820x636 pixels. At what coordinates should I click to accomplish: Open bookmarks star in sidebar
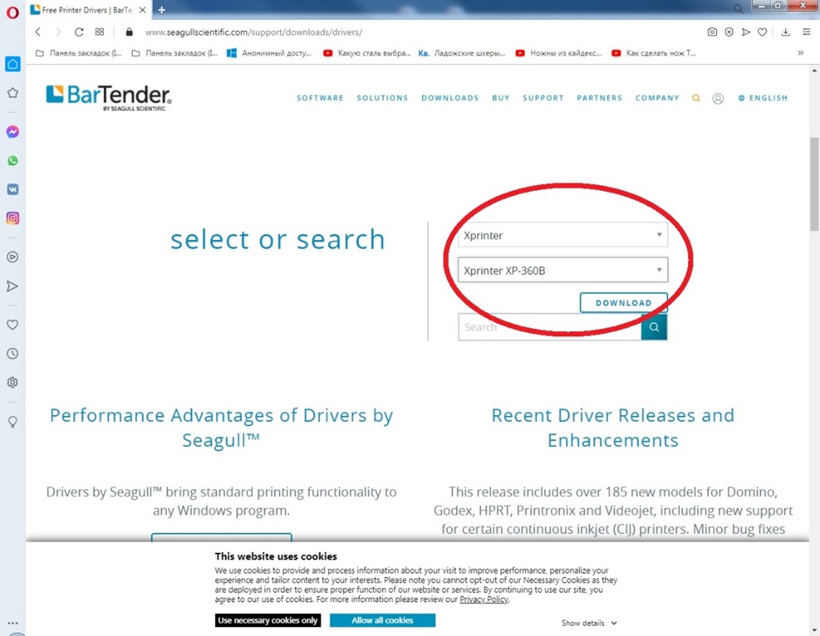click(12, 93)
